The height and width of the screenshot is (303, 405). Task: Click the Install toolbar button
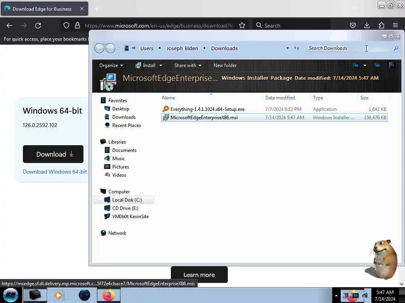click(x=146, y=65)
